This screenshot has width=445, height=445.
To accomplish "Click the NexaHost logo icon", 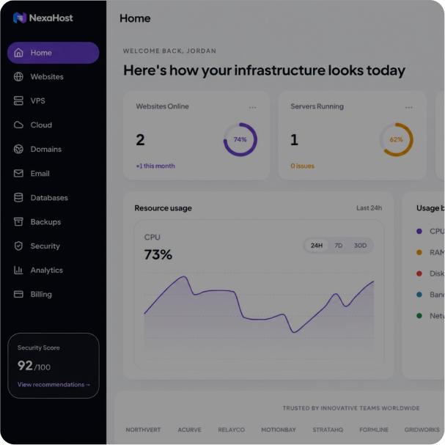I will (x=20, y=18).
